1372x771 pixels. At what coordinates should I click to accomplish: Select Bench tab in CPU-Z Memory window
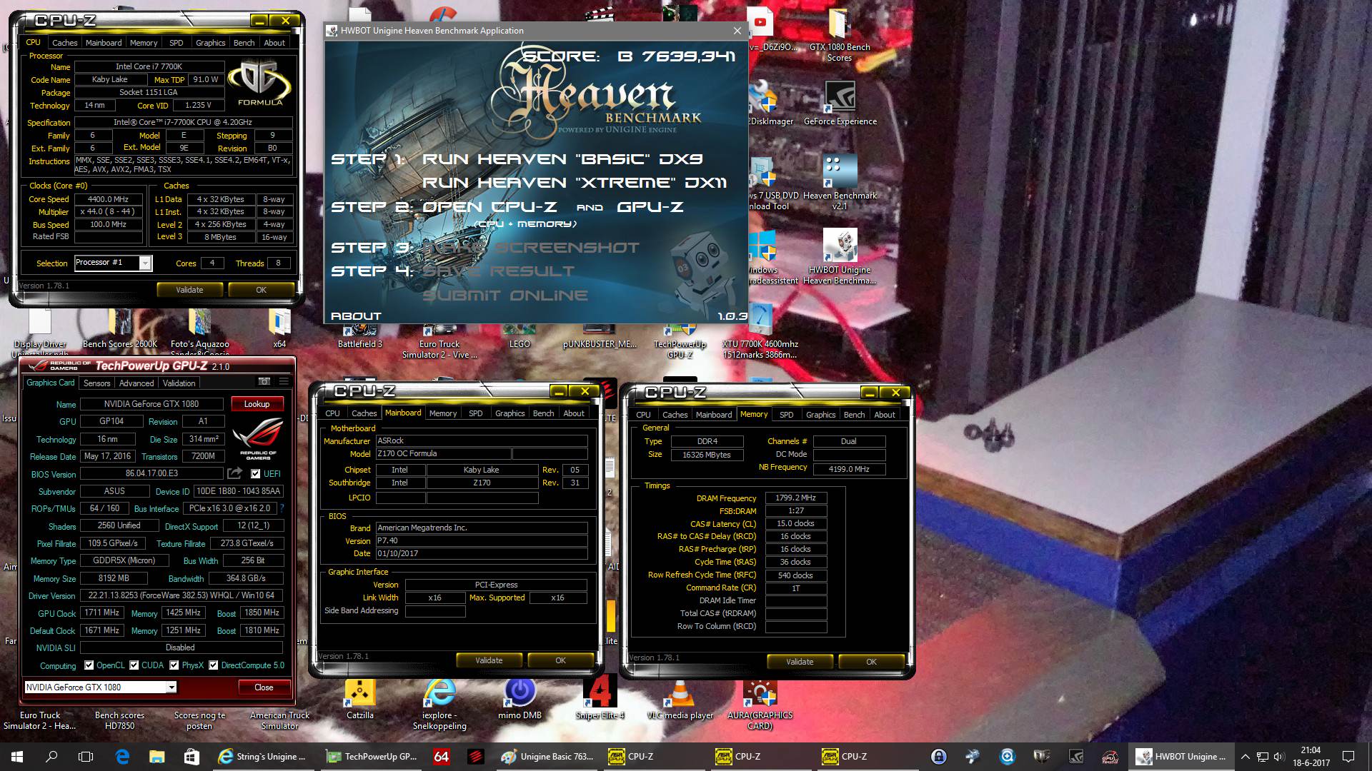tap(855, 415)
